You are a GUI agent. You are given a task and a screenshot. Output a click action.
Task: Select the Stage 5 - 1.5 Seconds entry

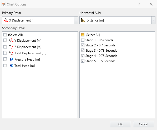click(100, 61)
